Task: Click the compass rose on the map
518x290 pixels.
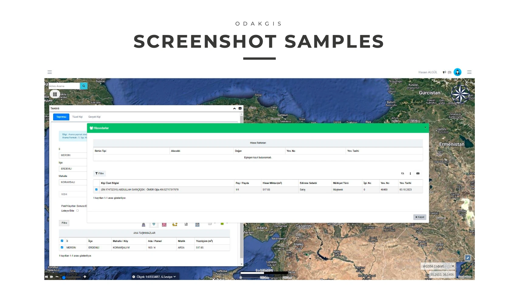Action: (x=460, y=93)
